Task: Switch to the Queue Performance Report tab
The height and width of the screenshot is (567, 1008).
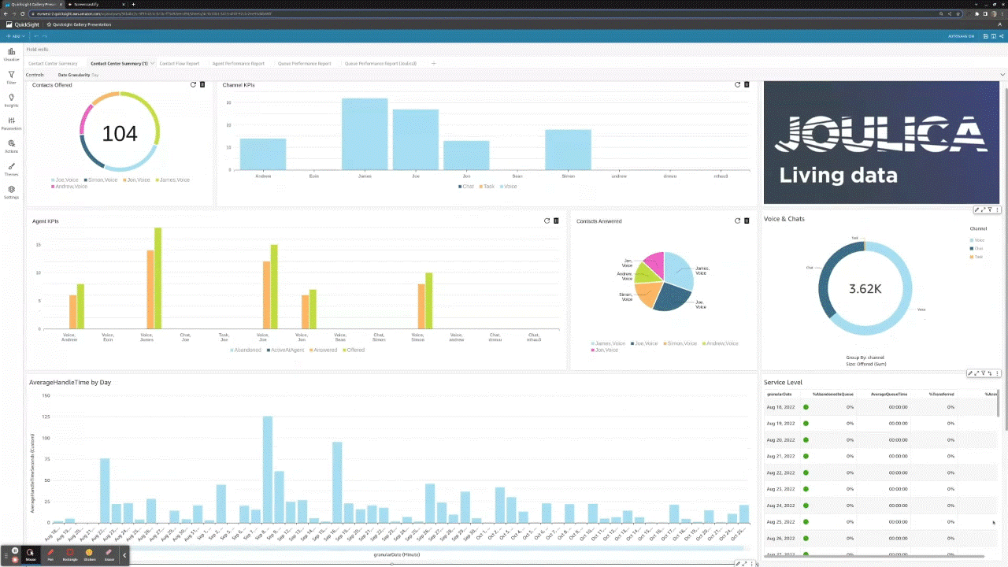Action: tap(303, 63)
